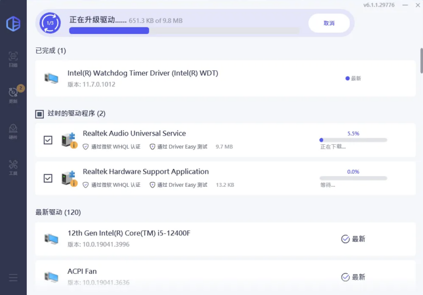Click the 5.5% download percentage
Image resolution: width=423 pixels, height=295 pixels.
(353, 133)
